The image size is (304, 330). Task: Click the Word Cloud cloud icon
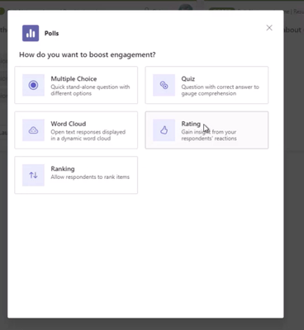(x=33, y=130)
